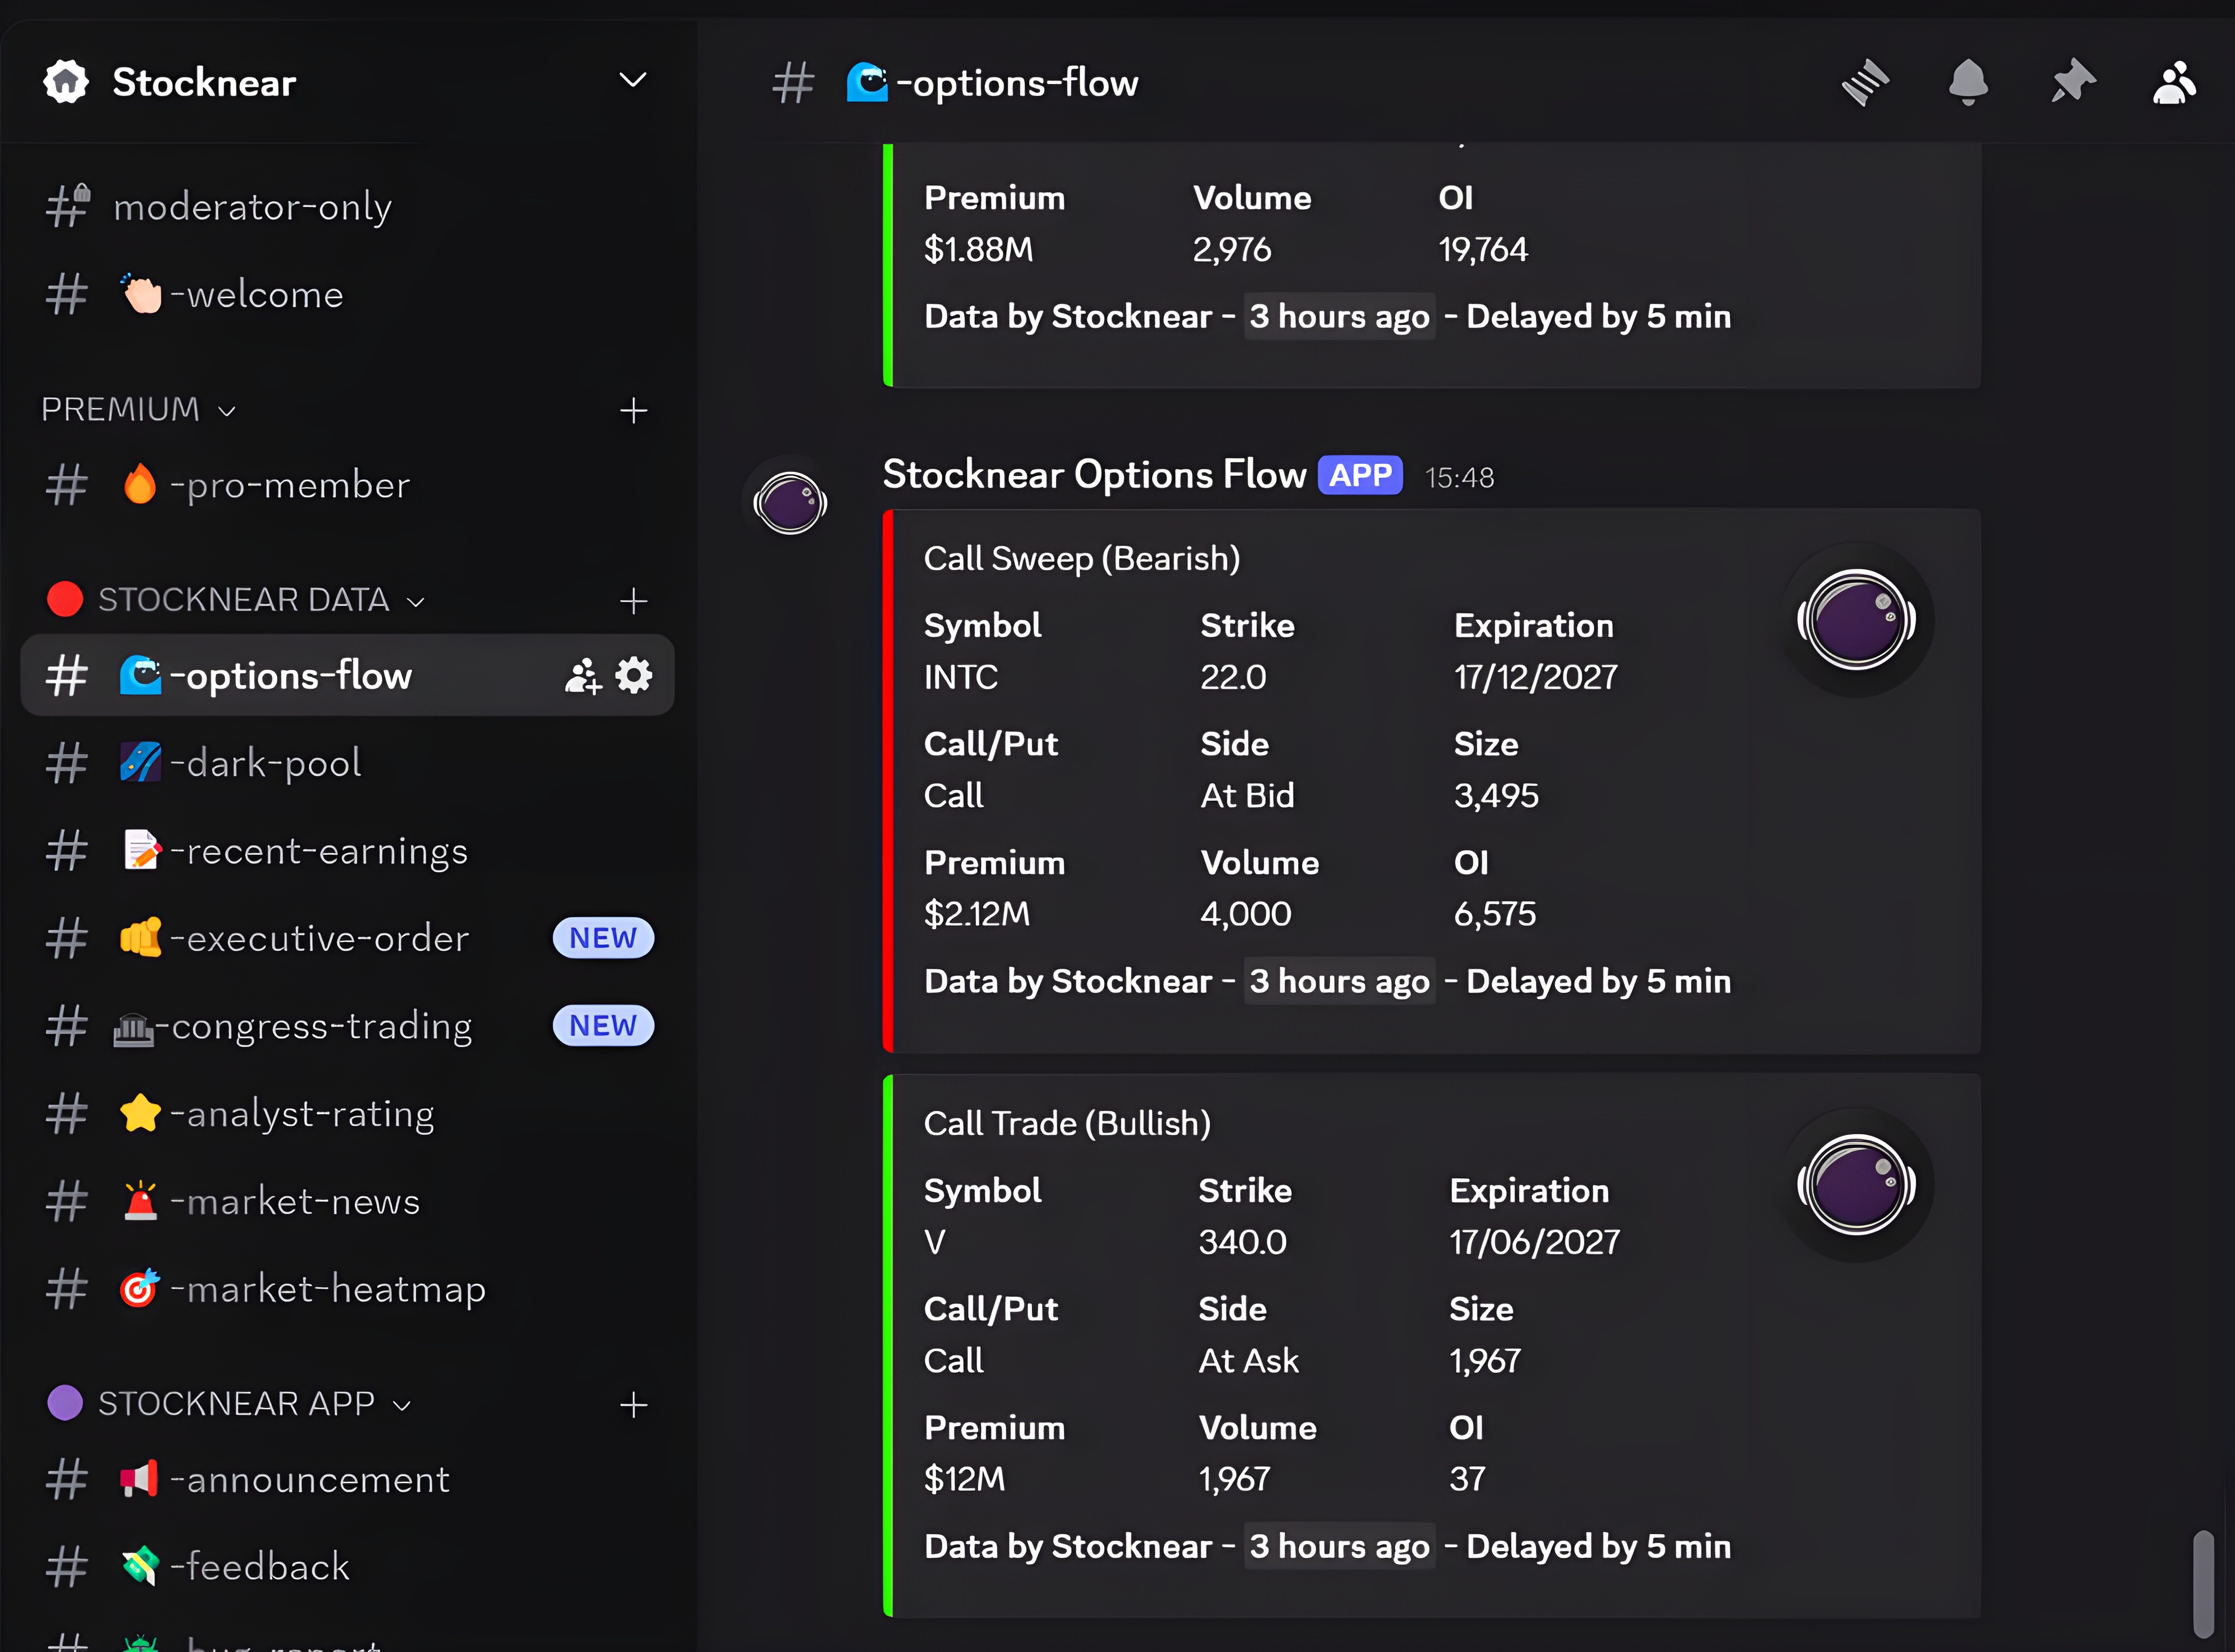Click Stocknear Options Flow username link
Image resolution: width=2235 pixels, height=1652 pixels.
point(1094,475)
